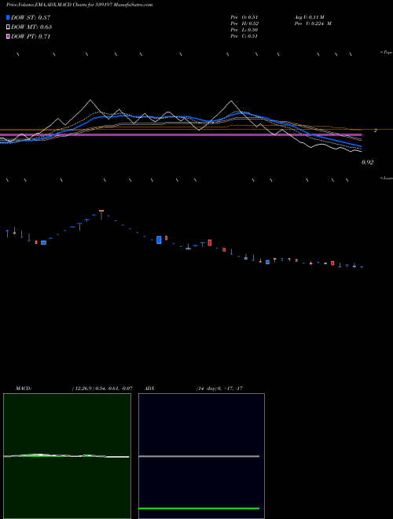The height and width of the screenshot is (519, 393).
Task: Click the blue DOW ST legend swatch
Action: tap(9, 17)
